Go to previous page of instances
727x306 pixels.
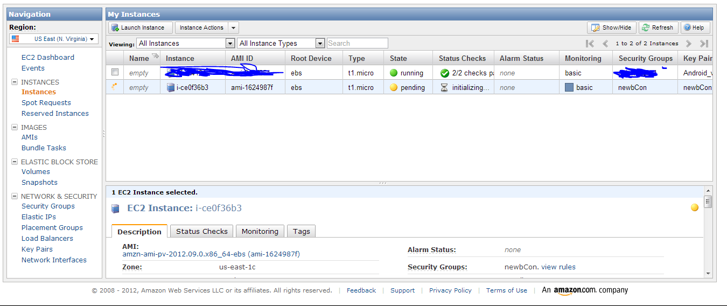(605, 43)
